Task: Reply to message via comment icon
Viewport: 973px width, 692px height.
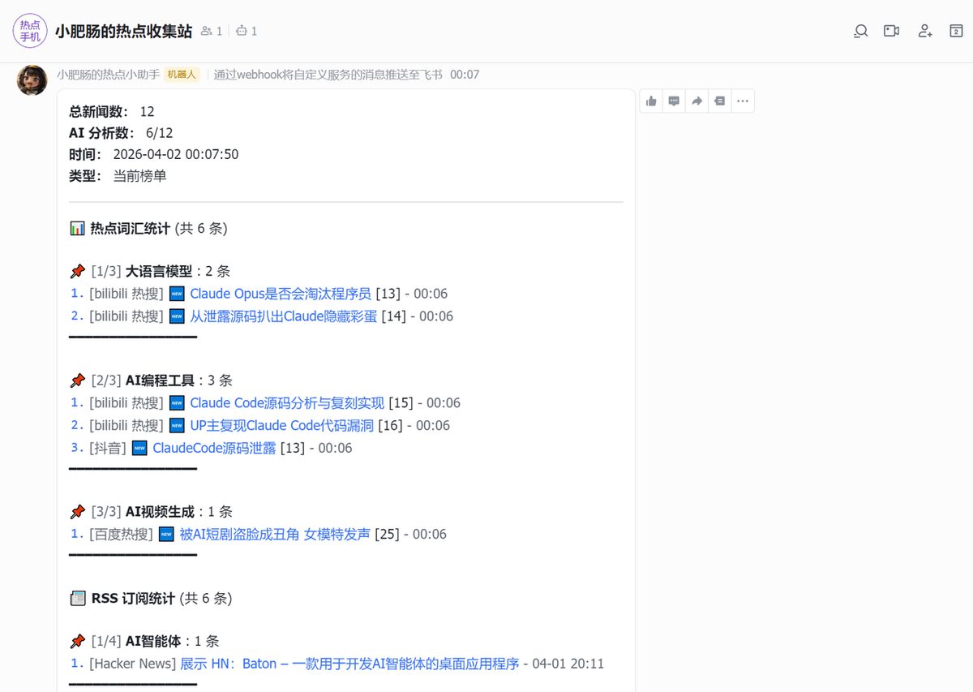Action: (674, 101)
